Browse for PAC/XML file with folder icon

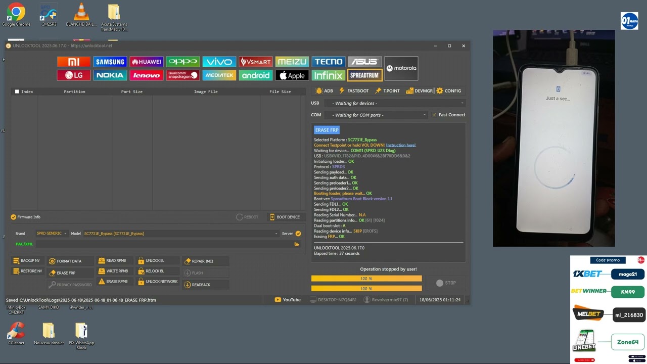pyautogui.click(x=297, y=244)
